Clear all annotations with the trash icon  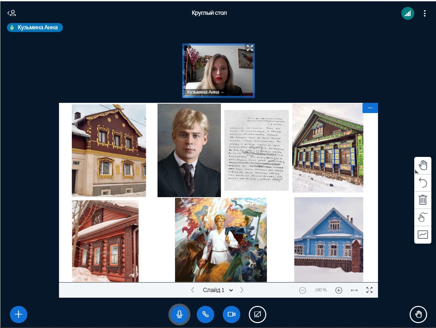pyautogui.click(x=423, y=200)
